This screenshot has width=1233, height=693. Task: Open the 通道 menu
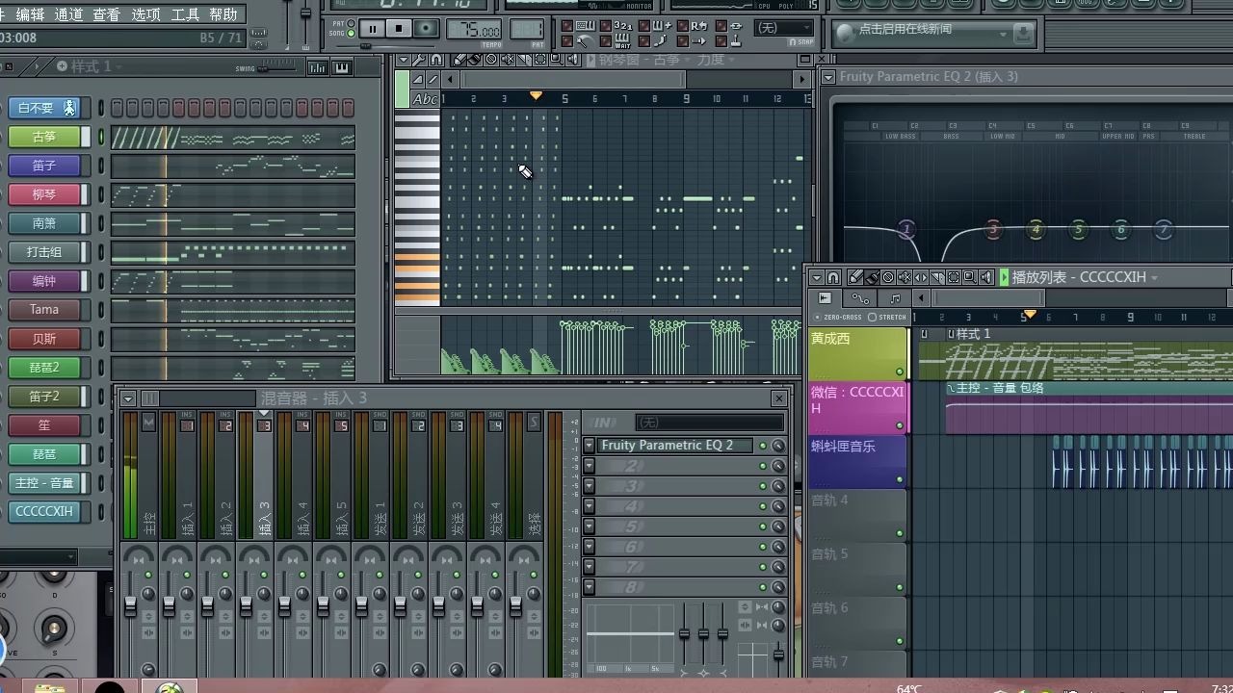tap(68, 14)
